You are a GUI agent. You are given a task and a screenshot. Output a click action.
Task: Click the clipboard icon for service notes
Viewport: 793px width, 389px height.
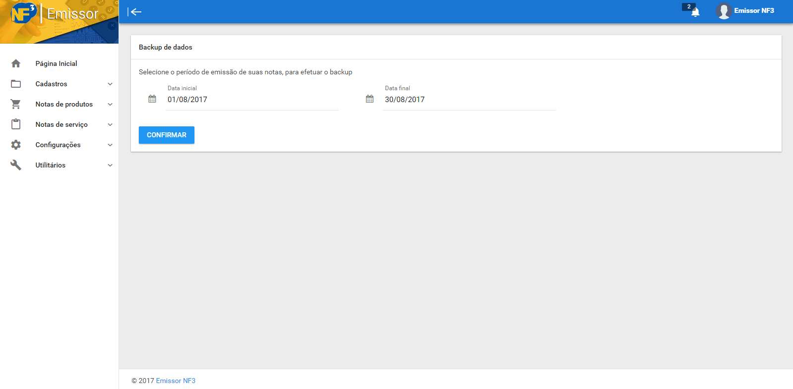tap(16, 124)
